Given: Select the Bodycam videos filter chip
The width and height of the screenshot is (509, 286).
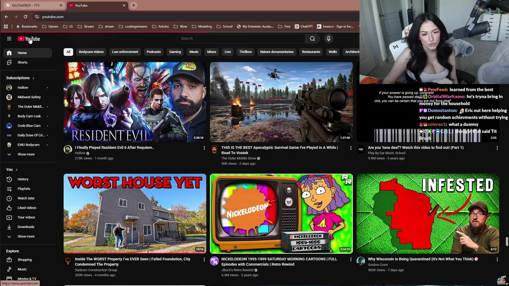Looking at the screenshot, I should point(91,52).
